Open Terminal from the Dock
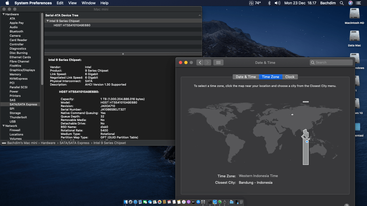This screenshot has height=206, width=367. [210, 202]
